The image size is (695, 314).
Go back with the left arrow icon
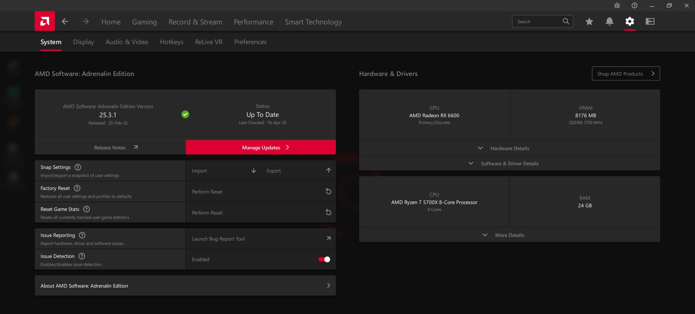[65, 22]
